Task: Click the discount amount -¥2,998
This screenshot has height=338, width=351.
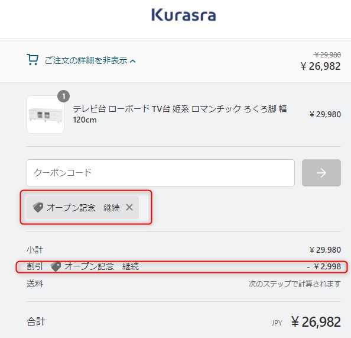Action: pyautogui.click(x=324, y=266)
